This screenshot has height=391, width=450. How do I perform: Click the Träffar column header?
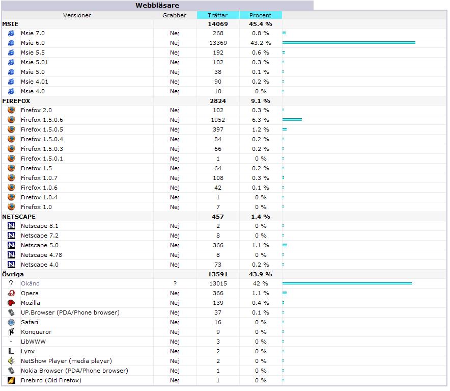coord(218,15)
